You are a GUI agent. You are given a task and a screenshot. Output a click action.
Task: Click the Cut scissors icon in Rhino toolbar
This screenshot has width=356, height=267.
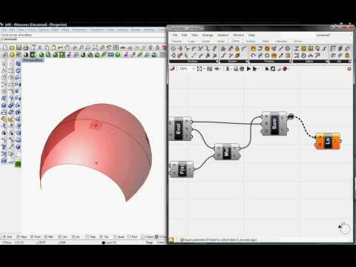39,47
